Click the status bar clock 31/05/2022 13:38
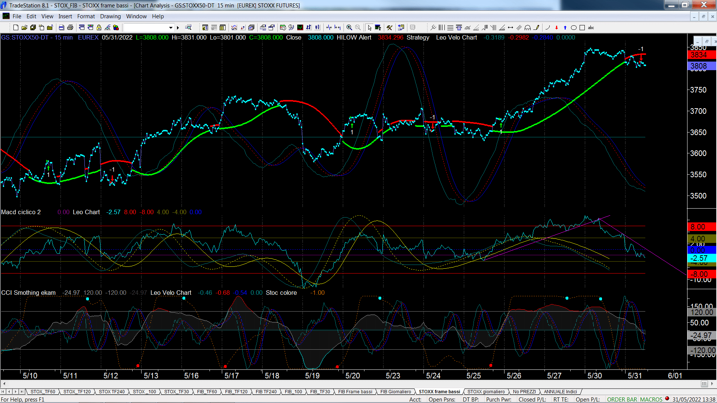The image size is (717, 403). click(693, 400)
